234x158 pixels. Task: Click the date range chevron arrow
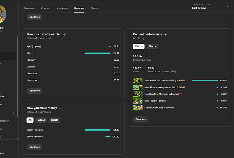[228, 6]
